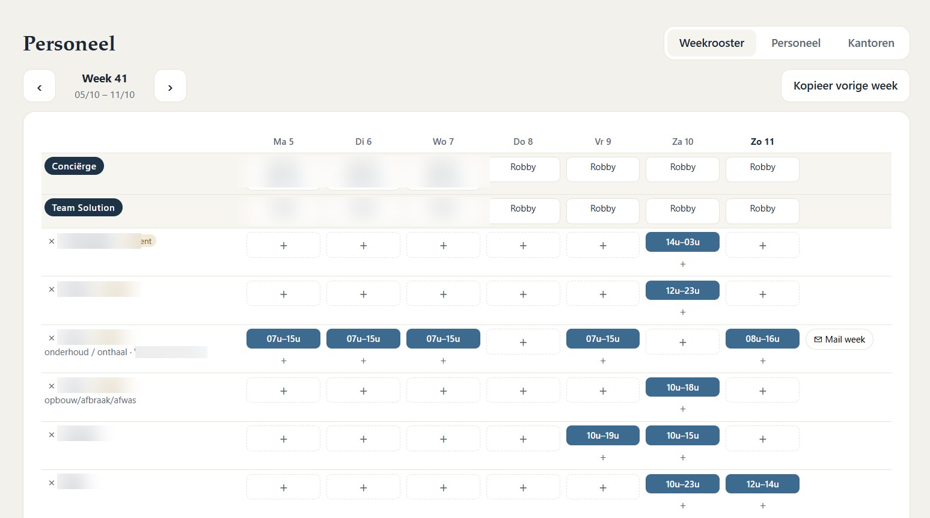Select the Weekrooster tab

coord(711,43)
